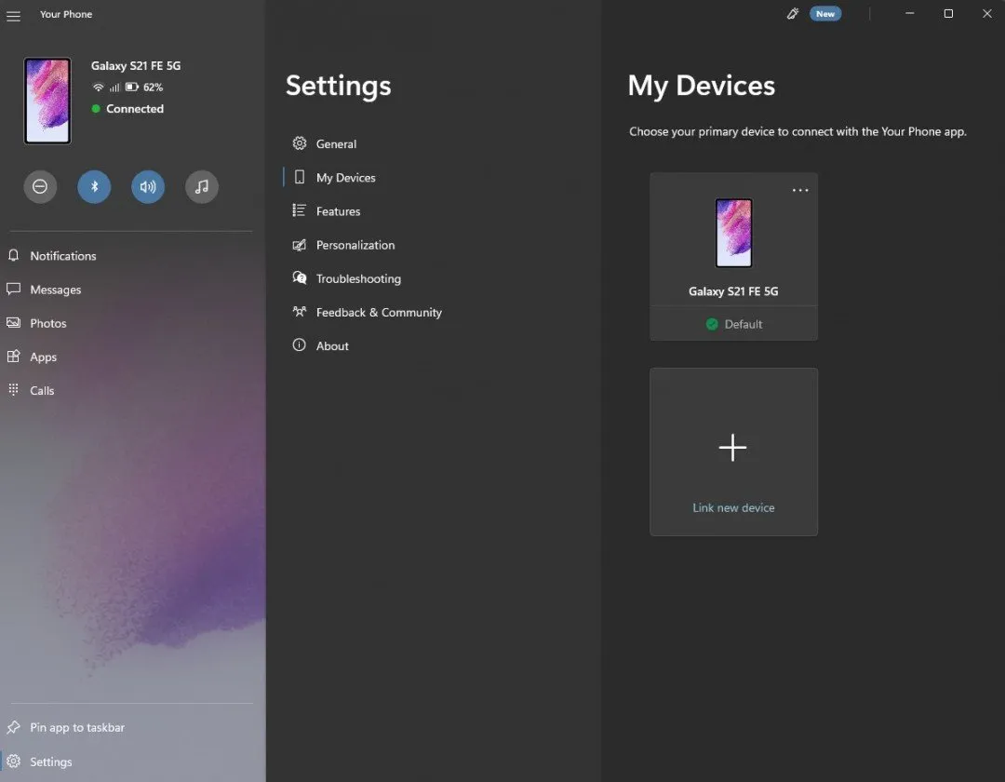Open the Notifications bell section

coord(62,256)
